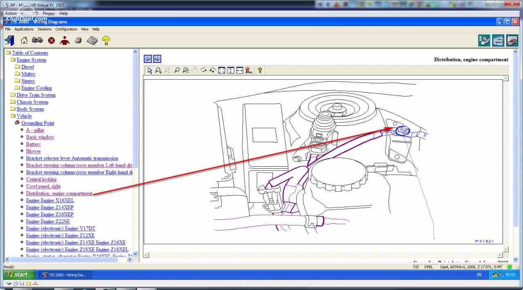Go to the home page icon
The height and width of the screenshot is (290, 523).
(24, 40)
